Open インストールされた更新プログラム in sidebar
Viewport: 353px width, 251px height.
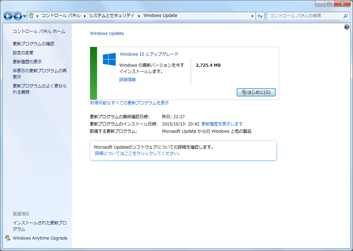pyautogui.click(x=40, y=226)
